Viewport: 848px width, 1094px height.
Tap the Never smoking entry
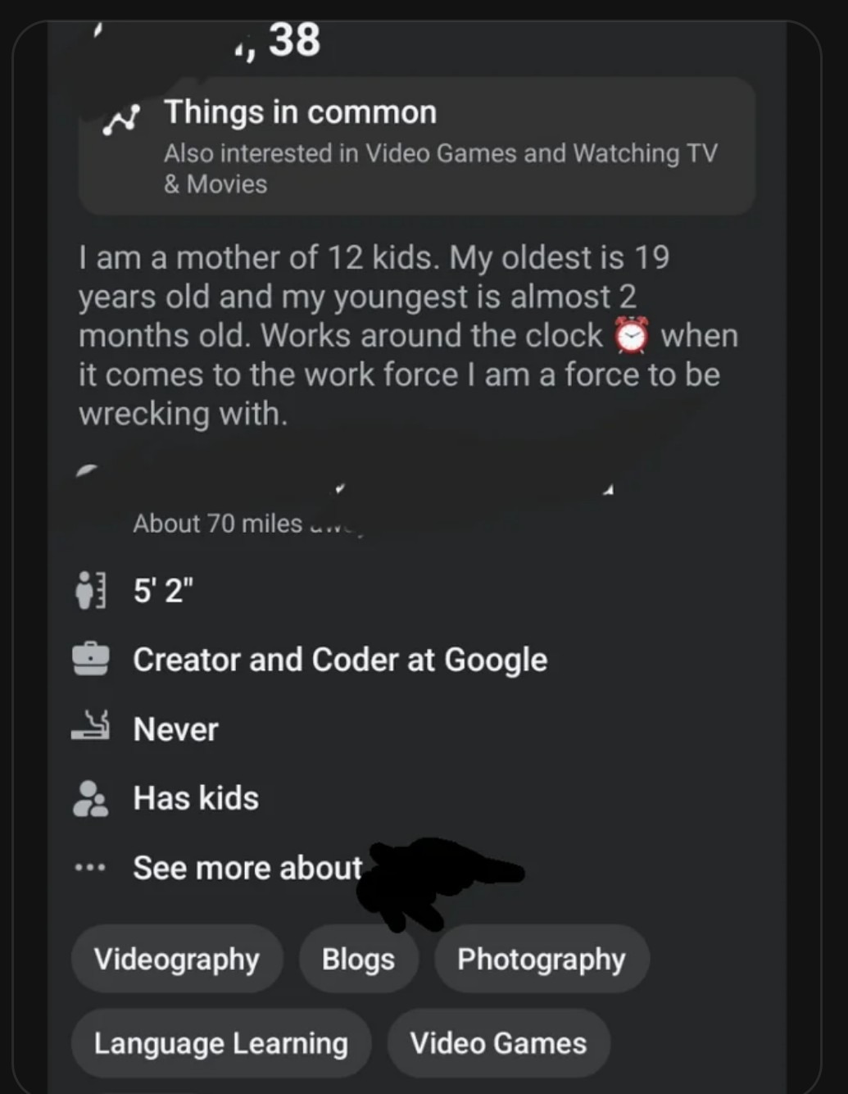coord(175,729)
